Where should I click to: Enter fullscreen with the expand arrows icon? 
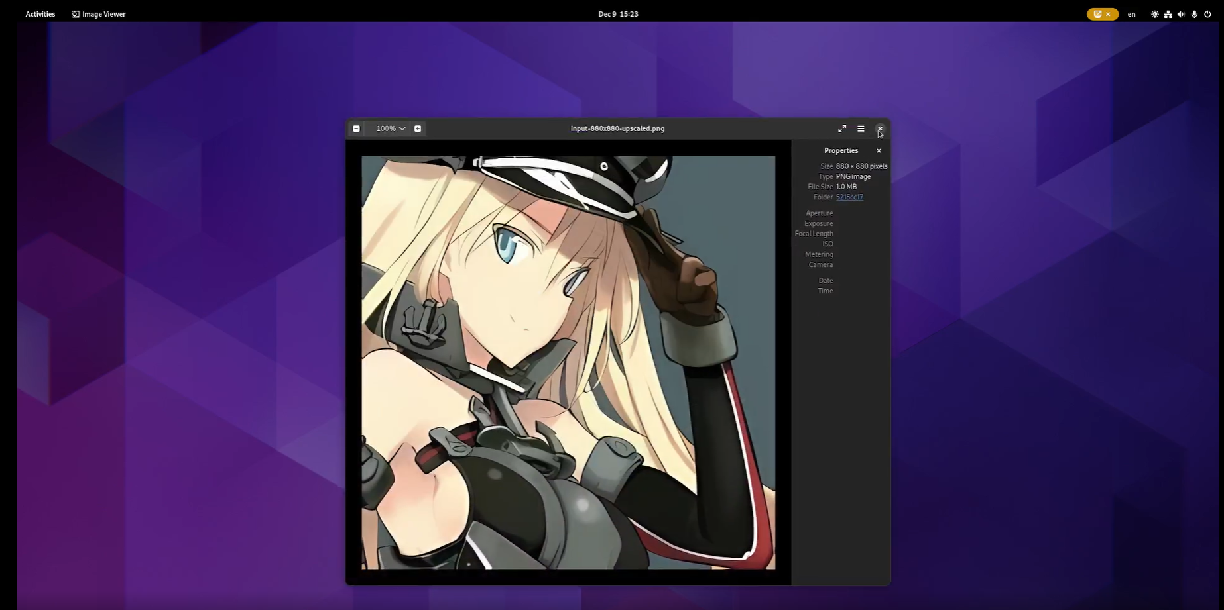[x=842, y=128]
